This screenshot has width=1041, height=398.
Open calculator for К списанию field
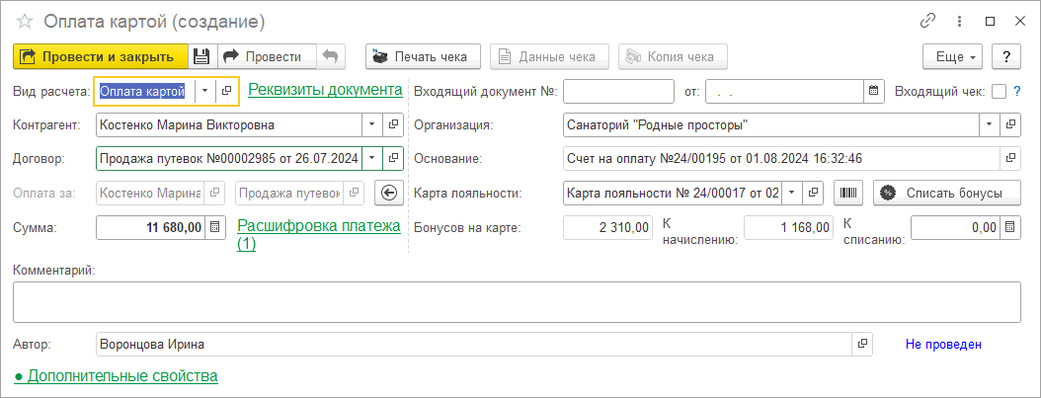click(x=1008, y=227)
